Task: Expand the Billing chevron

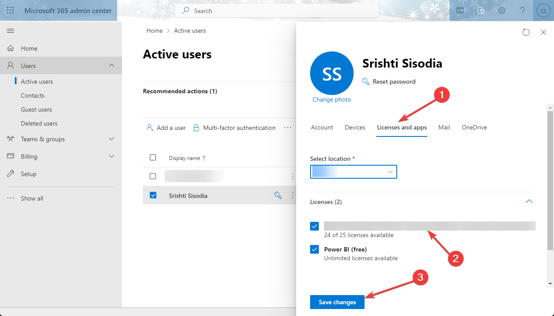Action: click(111, 156)
